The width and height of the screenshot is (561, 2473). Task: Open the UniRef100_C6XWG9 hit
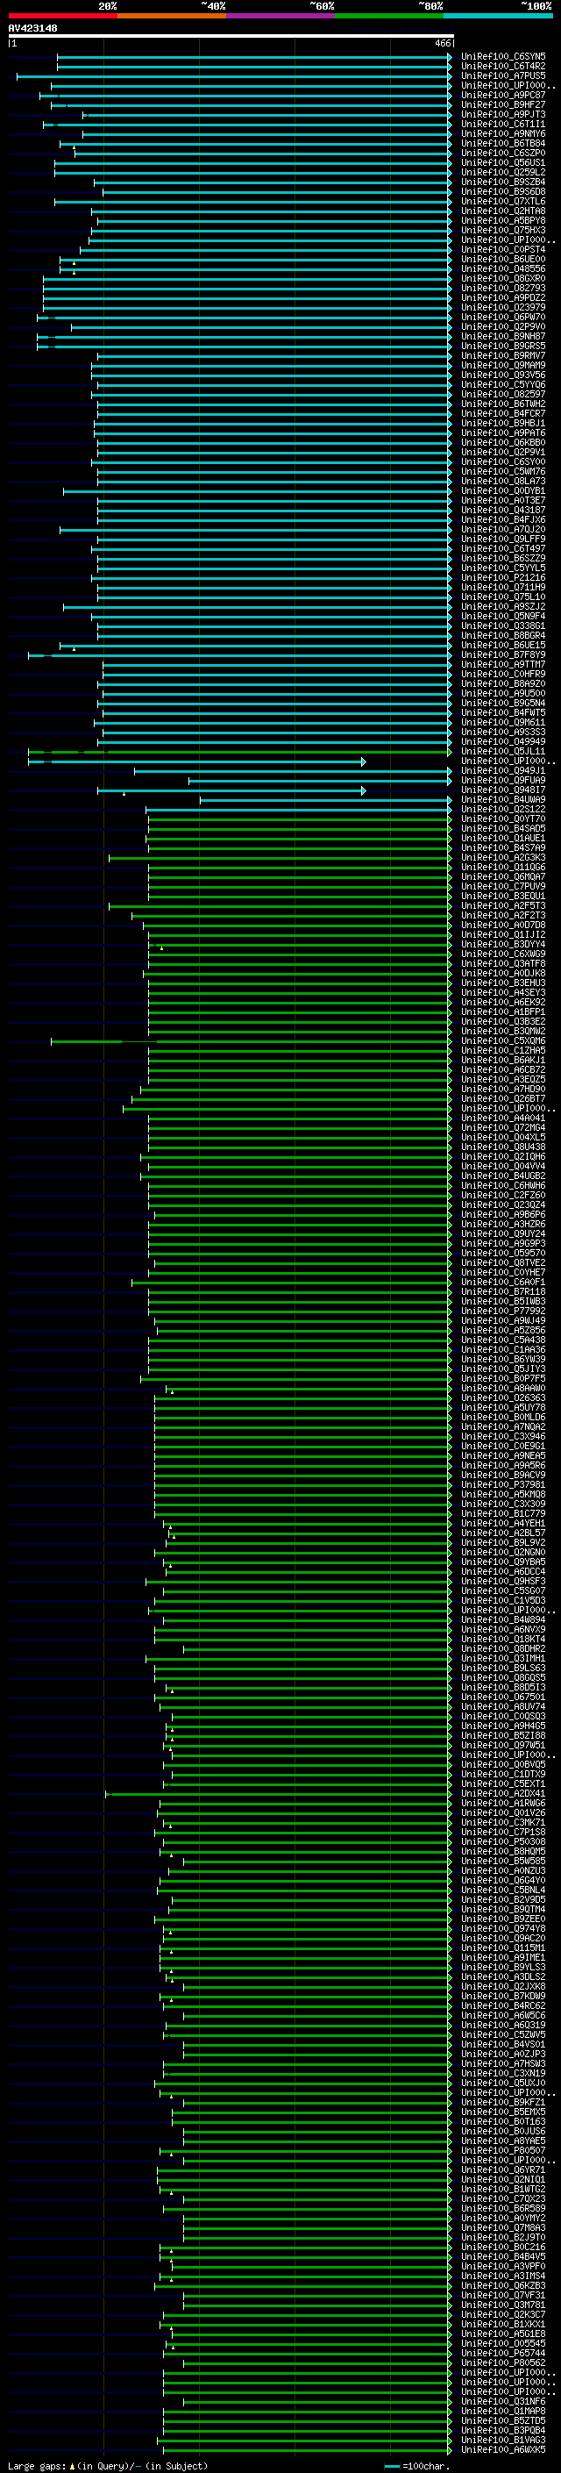[503, 954]
